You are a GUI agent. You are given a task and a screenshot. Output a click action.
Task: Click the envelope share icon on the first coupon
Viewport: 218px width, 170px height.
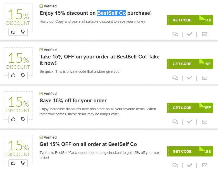(205, 34)
